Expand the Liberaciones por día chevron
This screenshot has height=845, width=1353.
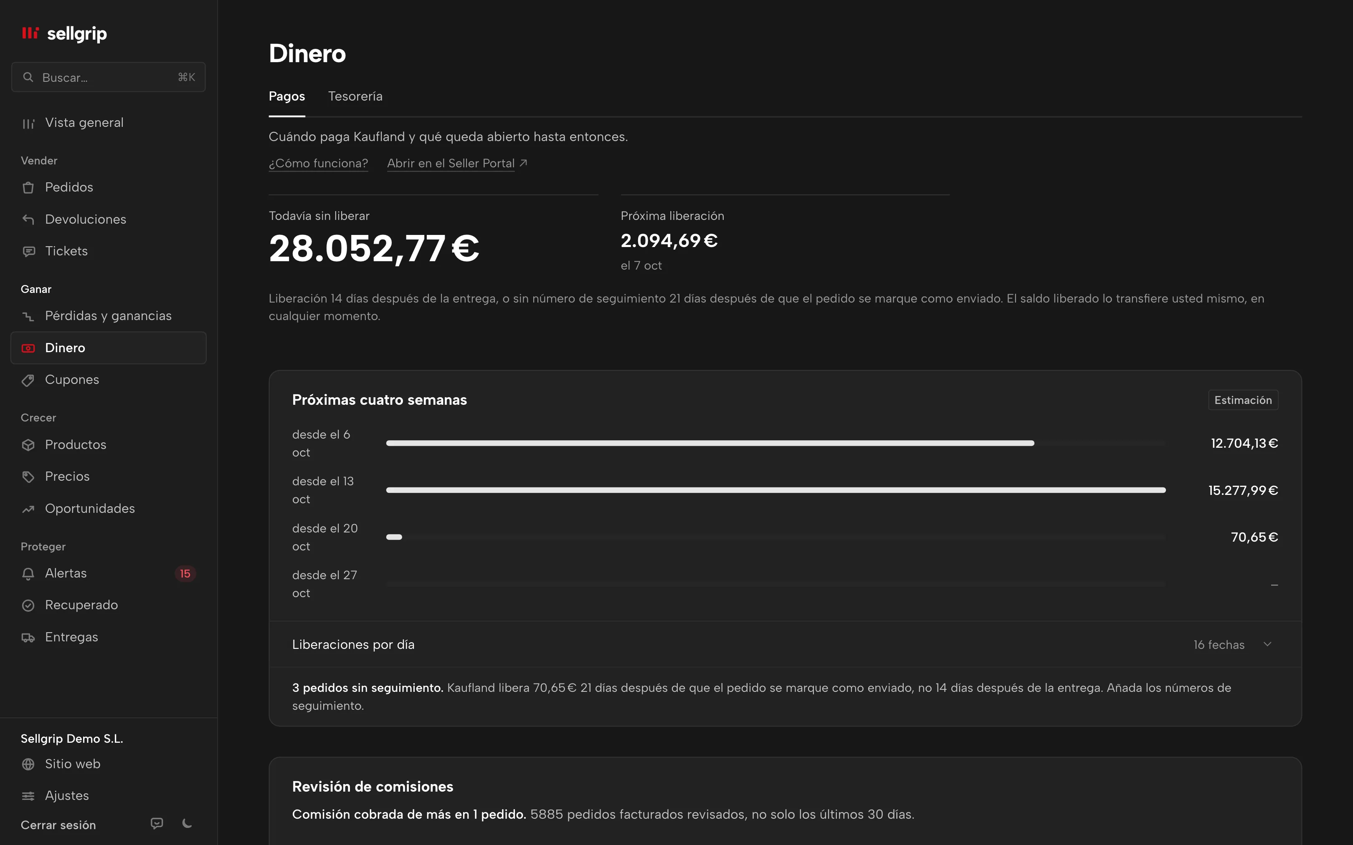(x=1267, y=644)
